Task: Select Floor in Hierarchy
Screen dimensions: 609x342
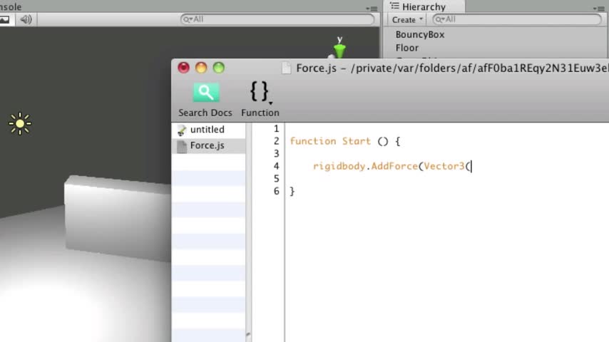Action: point(407,48)
